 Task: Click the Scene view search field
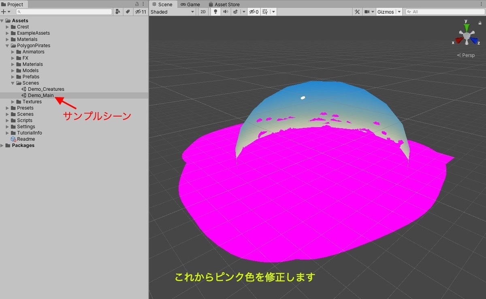[x=444, y=12]
